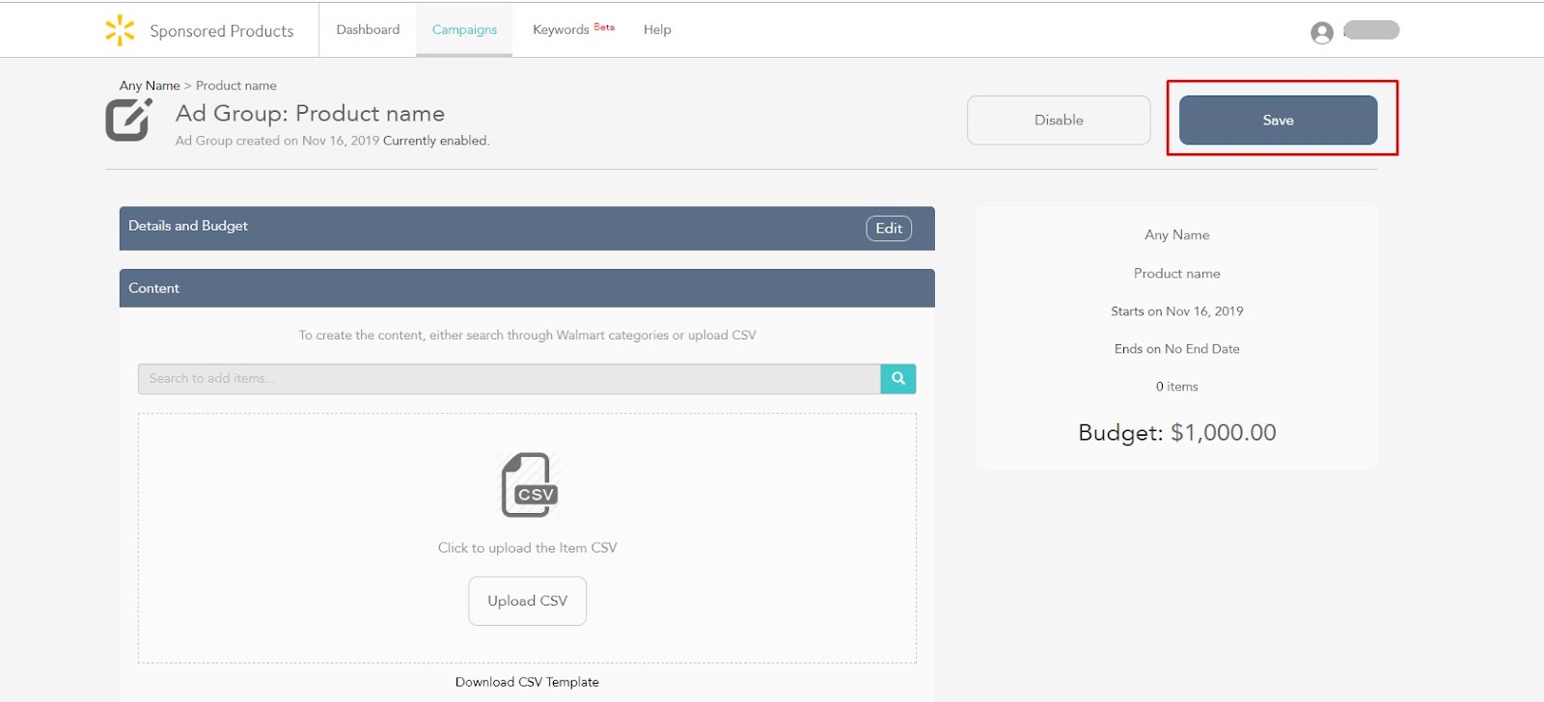Click the Walmart spark logo icon

(120, 30)
